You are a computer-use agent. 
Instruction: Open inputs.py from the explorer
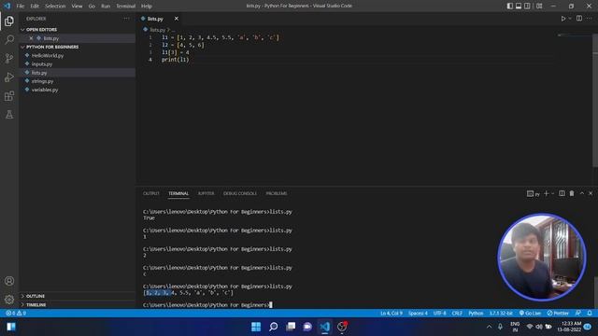[42, 64]
